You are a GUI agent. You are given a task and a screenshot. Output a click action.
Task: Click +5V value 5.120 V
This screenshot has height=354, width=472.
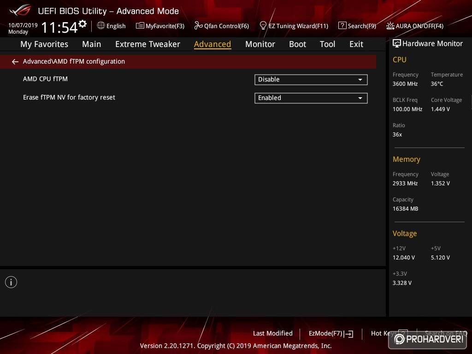(440, 258)
